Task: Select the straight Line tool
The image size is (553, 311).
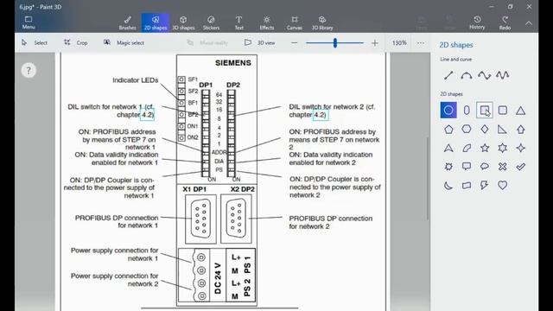Action: (x=448, y=75)
